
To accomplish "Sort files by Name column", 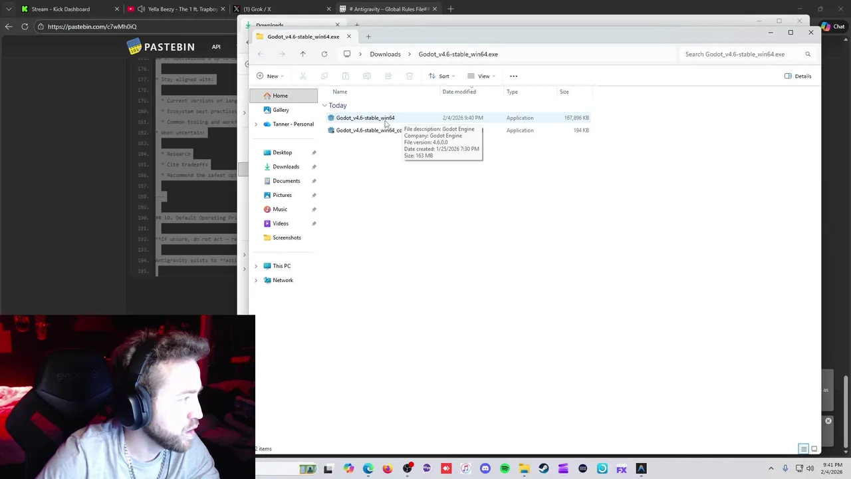I will point(340,92).
